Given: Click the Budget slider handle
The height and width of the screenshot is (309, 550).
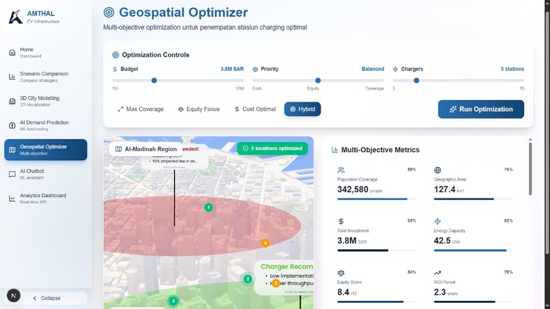Looking at the screenshot, I should pos(154,80).
